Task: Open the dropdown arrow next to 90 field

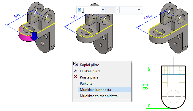Action: coord(103,10)
